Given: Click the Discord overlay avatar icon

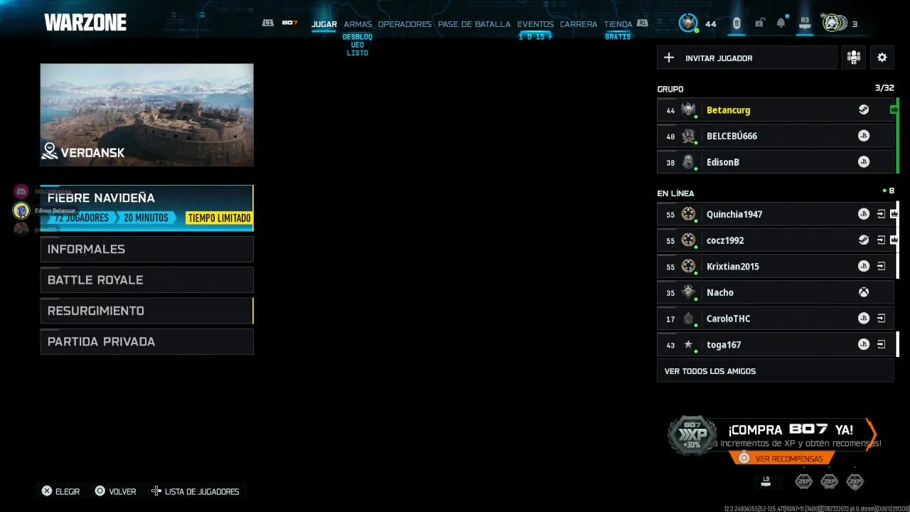Looking at the screenshot, I should [x=21, y=191].
